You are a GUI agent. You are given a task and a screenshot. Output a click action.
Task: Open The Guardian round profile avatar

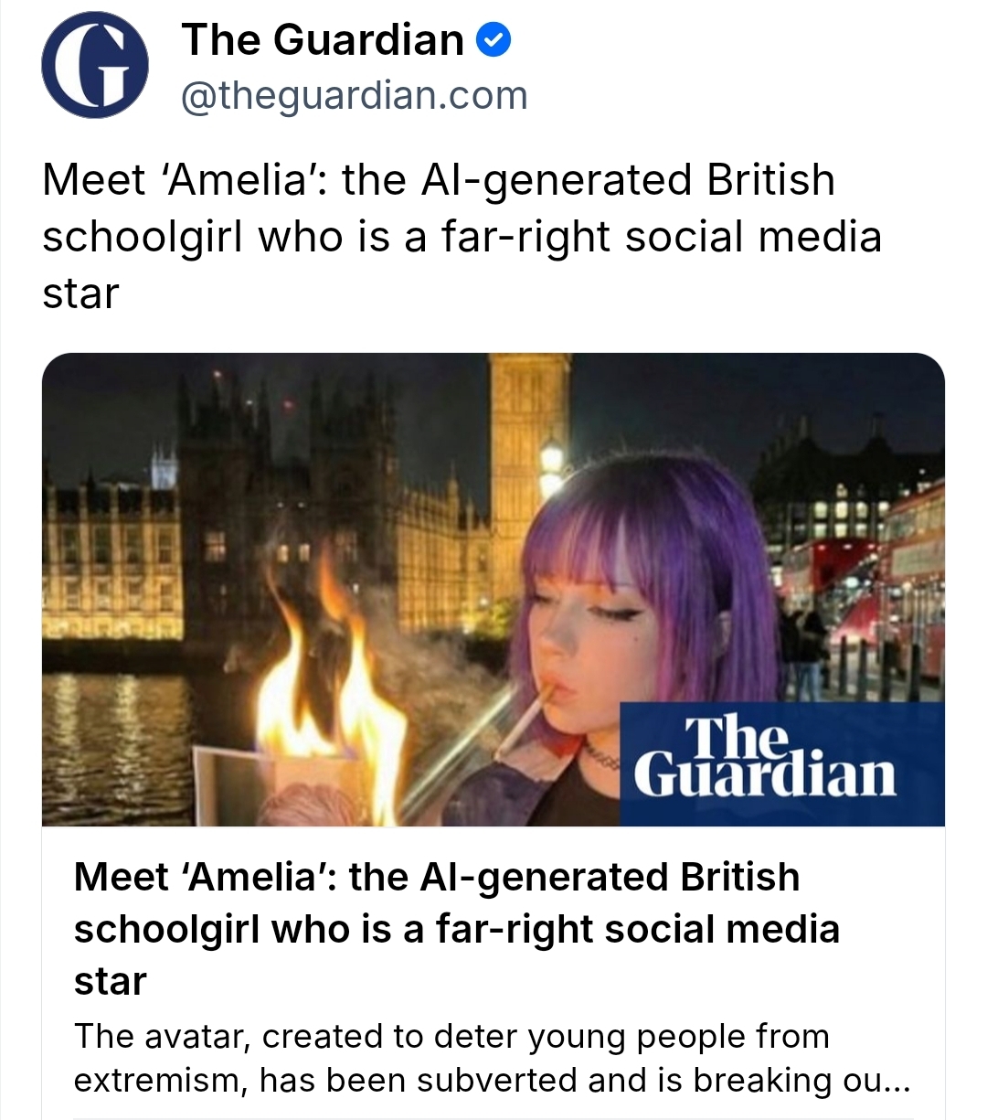coord(95,65)
